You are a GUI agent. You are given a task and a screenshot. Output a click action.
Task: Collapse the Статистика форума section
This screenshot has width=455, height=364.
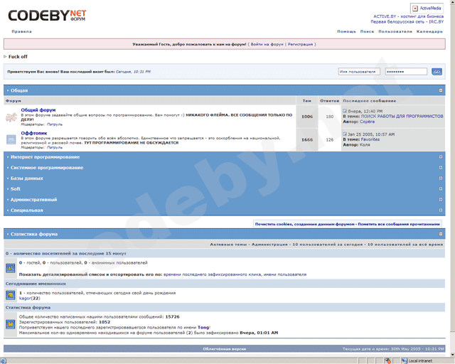441,234
